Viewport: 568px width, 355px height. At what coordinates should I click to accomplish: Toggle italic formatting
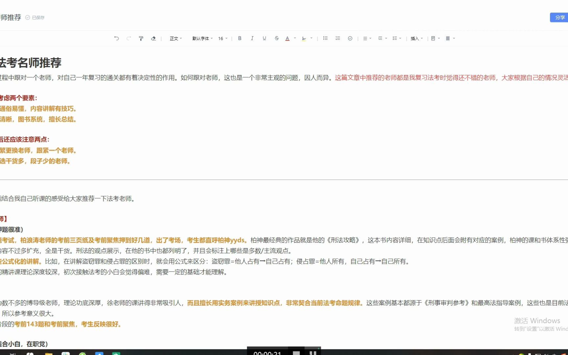(252, 38)
